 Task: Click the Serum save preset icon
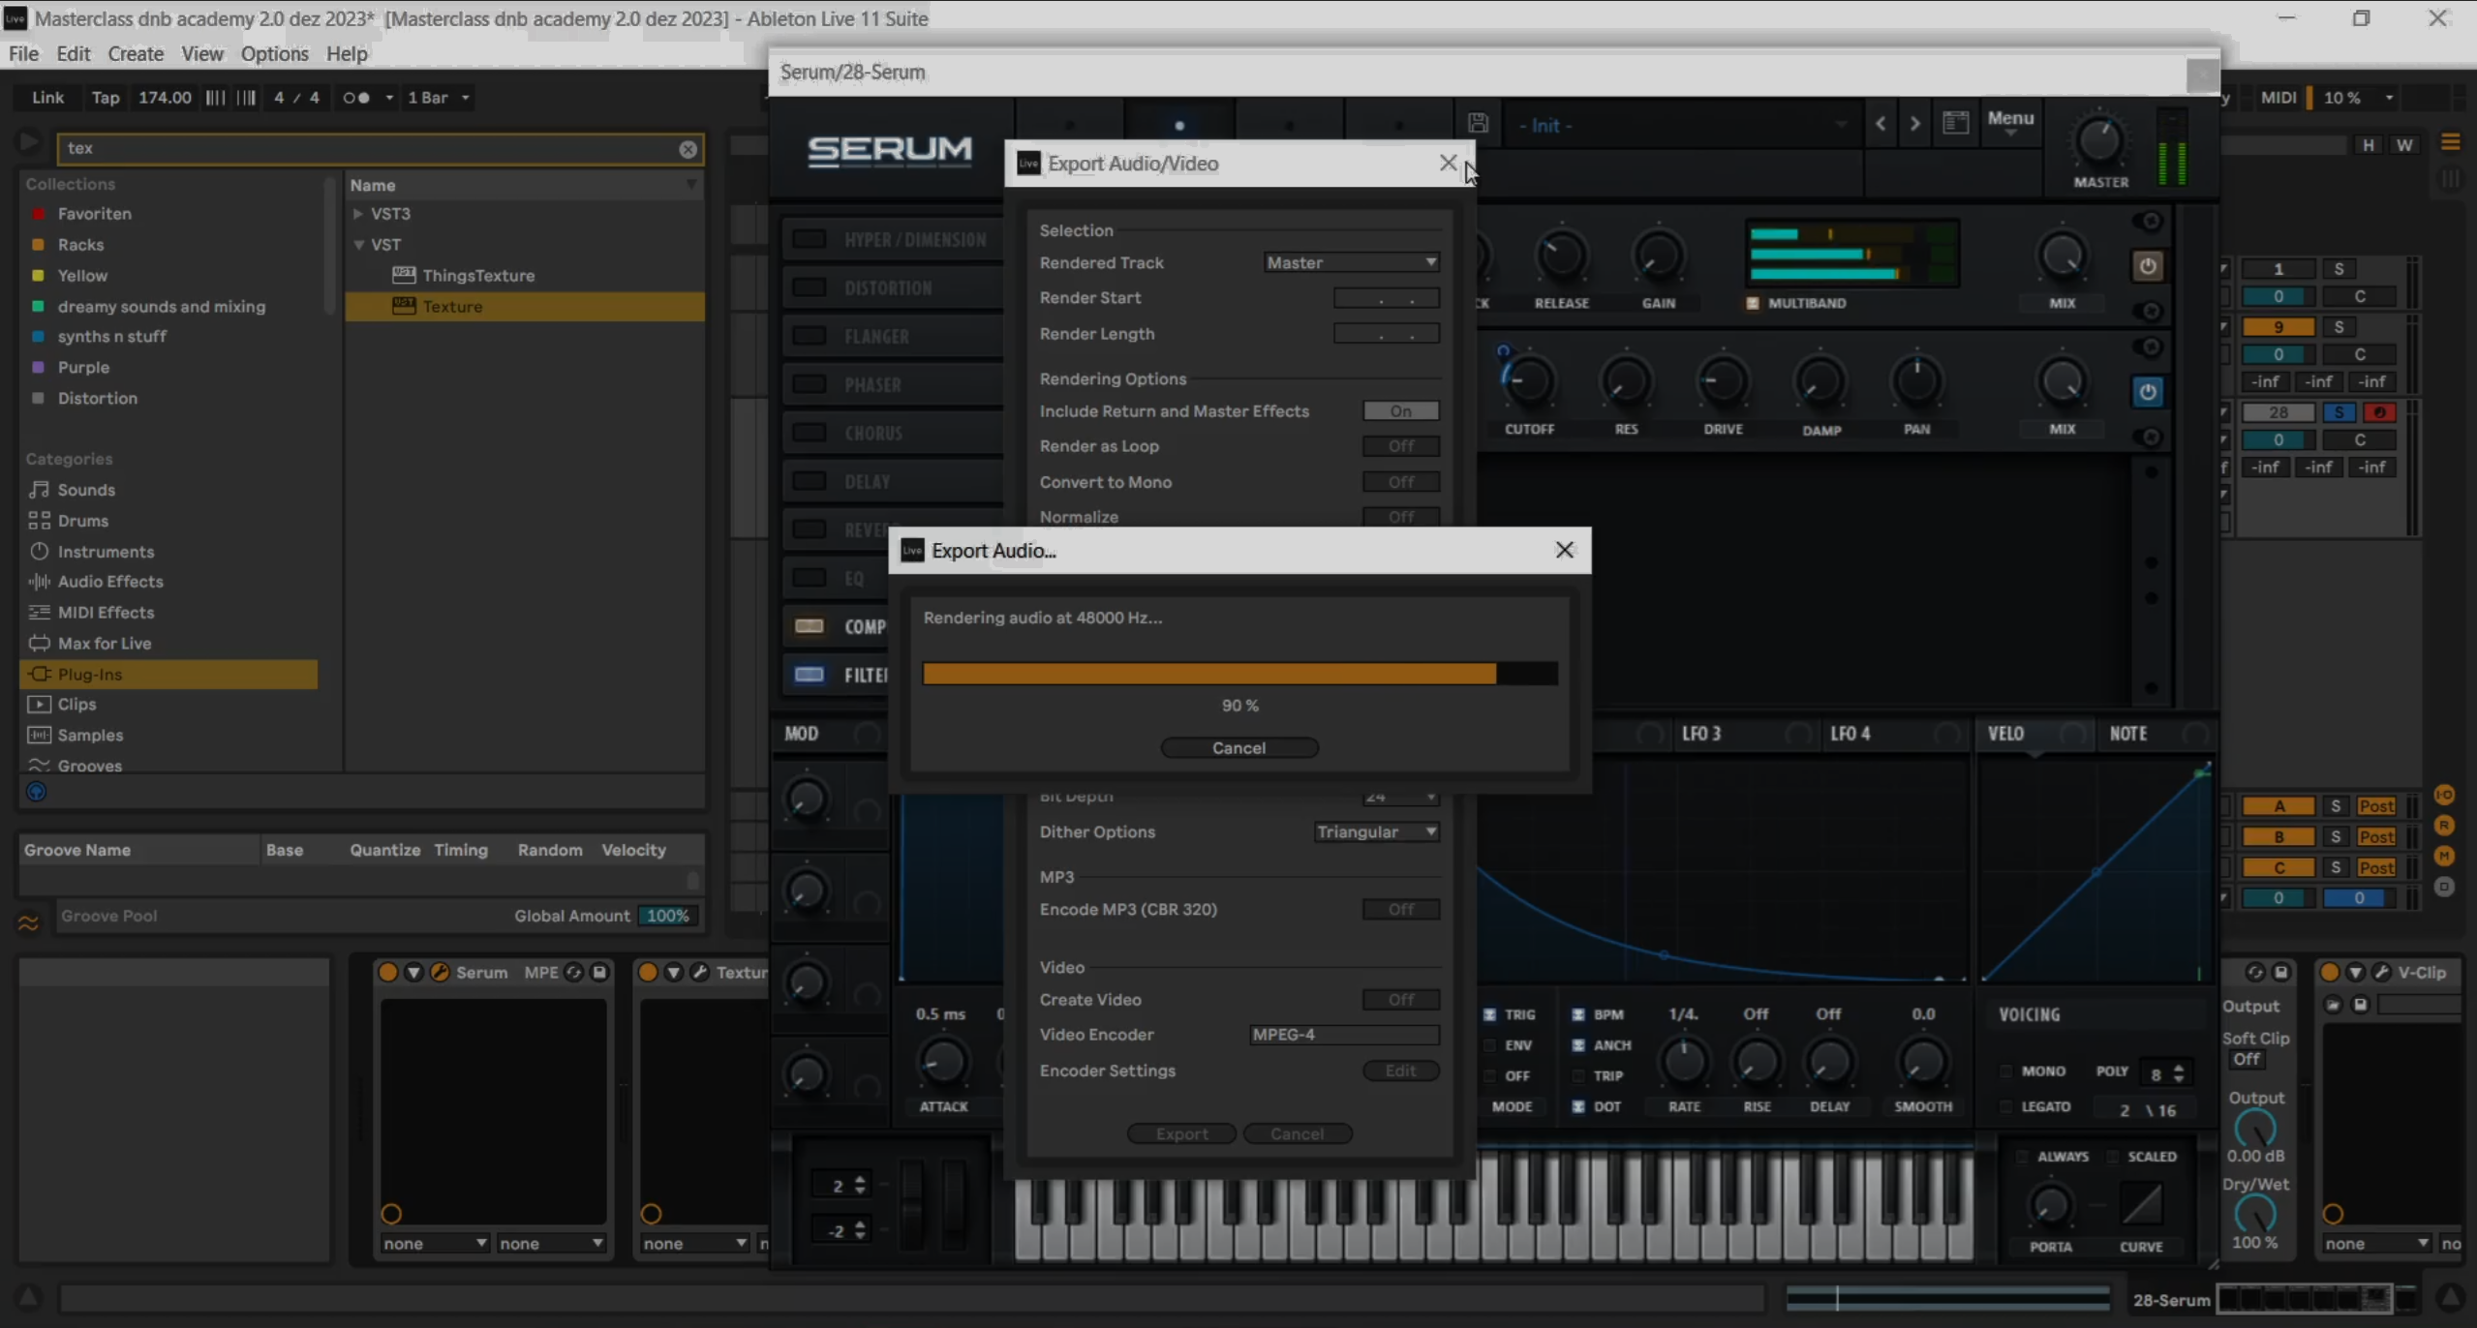tap(1478, 123)
